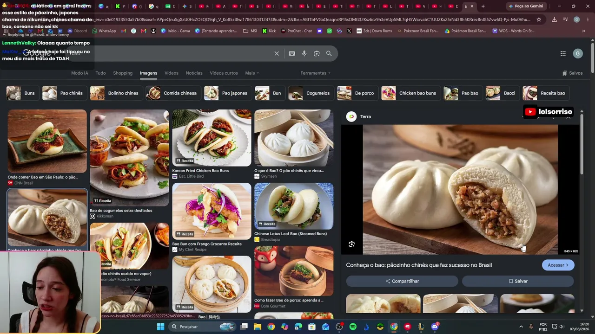This screenshot has width=595, height=334.
Task: Save the image with Salvar
Action: tap(518, 281)
